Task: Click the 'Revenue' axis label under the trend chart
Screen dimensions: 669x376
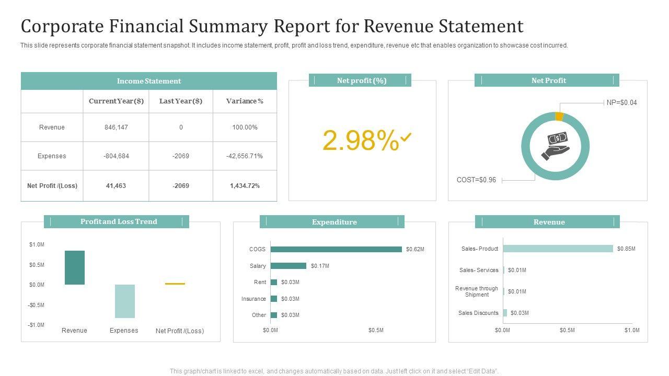Action: click(74, 331)
